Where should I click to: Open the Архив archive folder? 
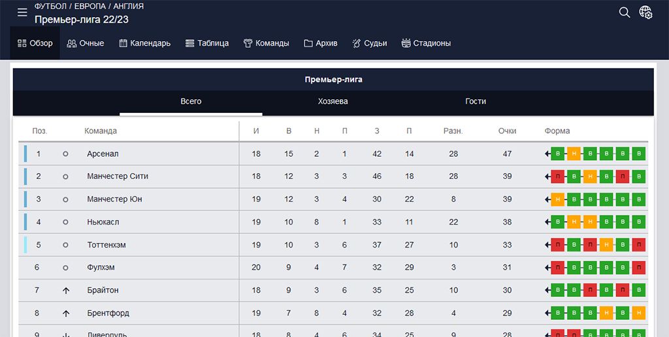pyautogui.click(x=320, y=43)
